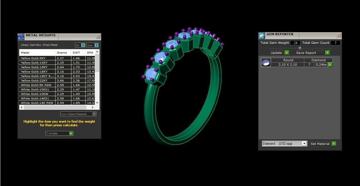The image size is (360, 186).
Task: Select the White Gold:14K PdW row
Action: point(57,103)
